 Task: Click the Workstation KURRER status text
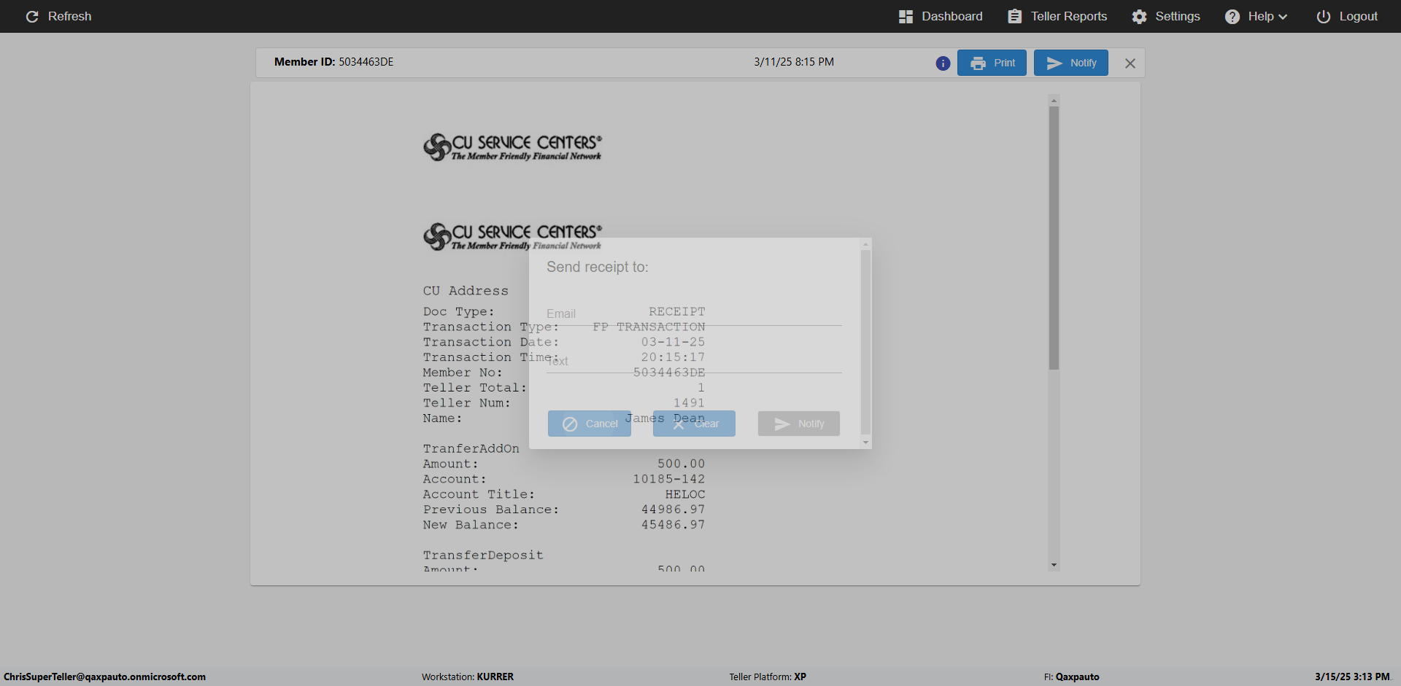pyautogui.click(x=468, y=677)
